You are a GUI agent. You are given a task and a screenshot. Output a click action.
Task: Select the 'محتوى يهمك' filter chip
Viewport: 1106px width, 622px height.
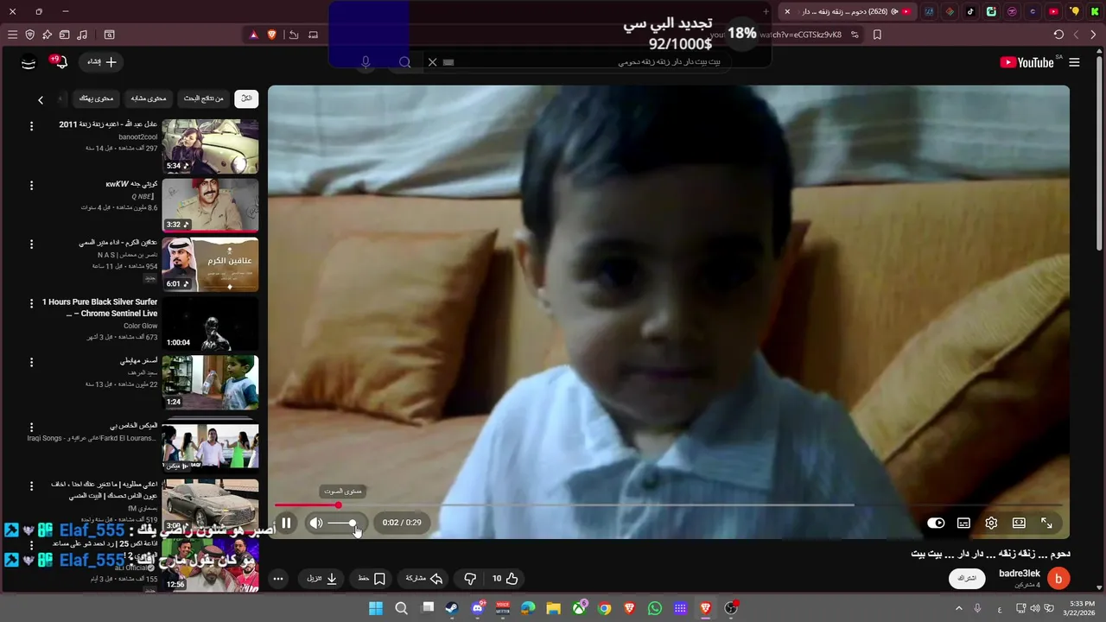point(97,98)
